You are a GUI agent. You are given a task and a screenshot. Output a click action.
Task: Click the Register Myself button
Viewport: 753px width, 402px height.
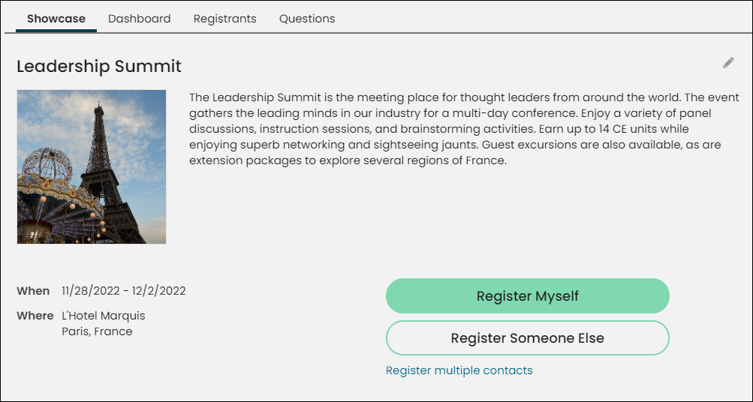[527, 296]
